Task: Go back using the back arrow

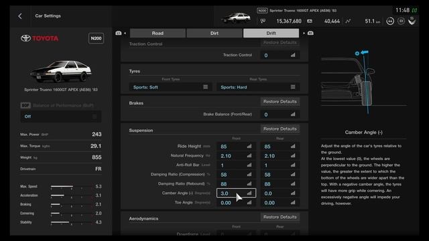Action: 20,16
